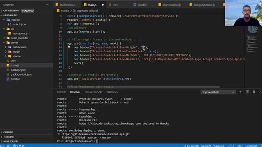Click the model folder icon
Screen dimensions: 262x147
coord(10,52)
